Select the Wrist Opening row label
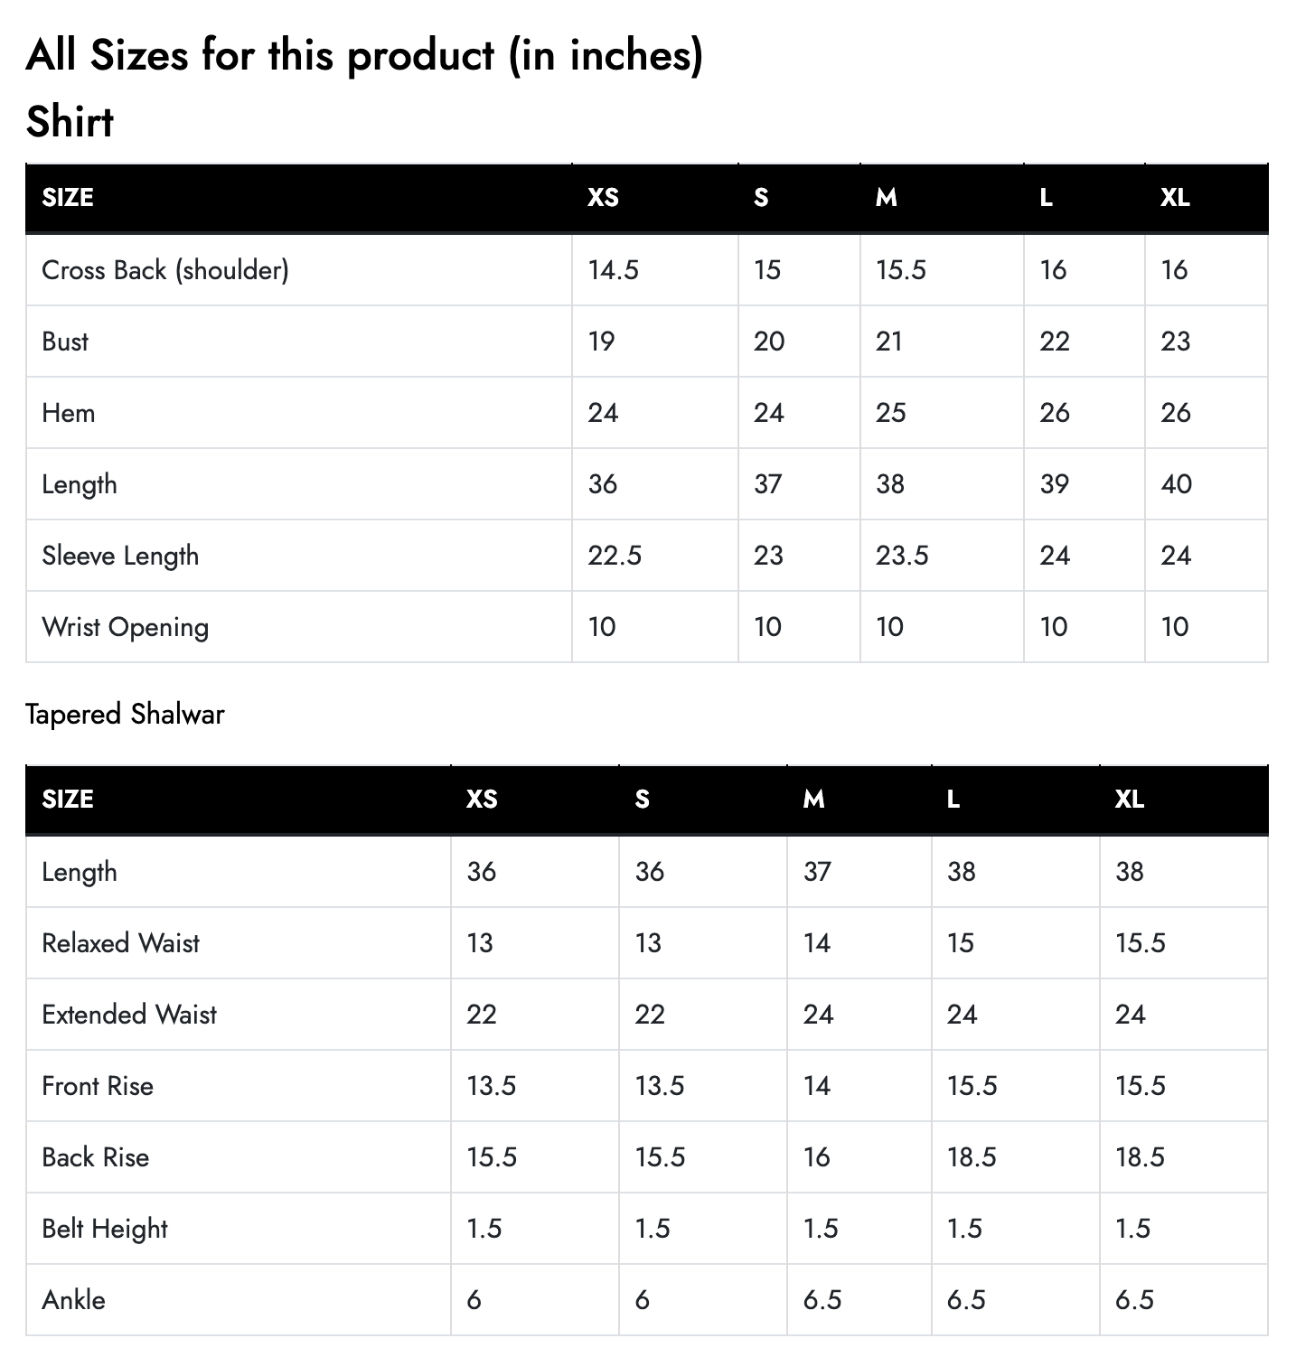 [125, 627]
